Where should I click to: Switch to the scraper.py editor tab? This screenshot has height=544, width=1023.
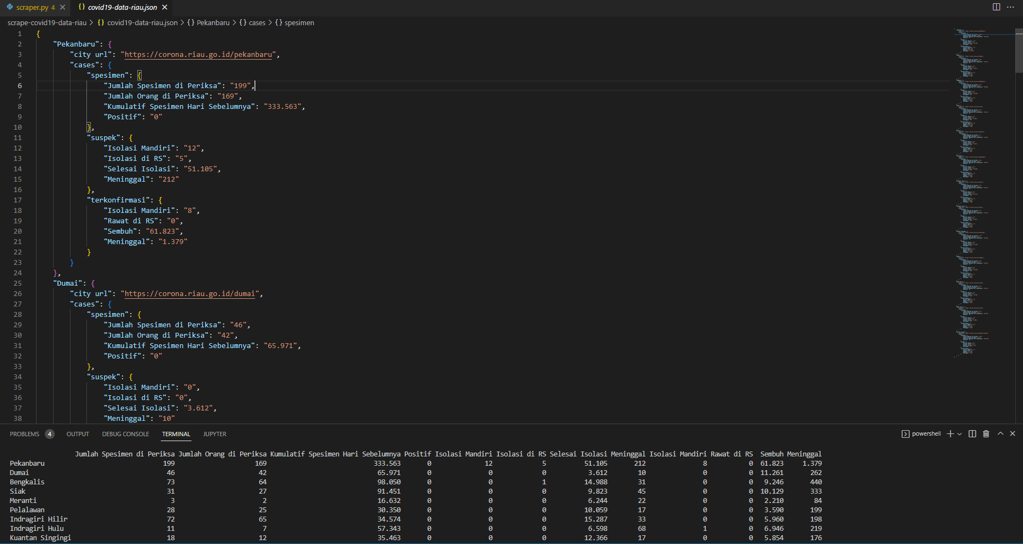coord(32,7)
